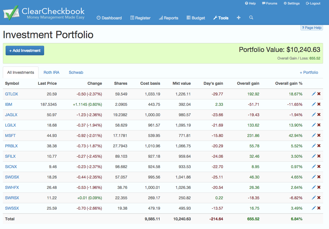Select the Schwab portfolio tab
The width and height of the screenshot is (329, 229).
point(76,72)
